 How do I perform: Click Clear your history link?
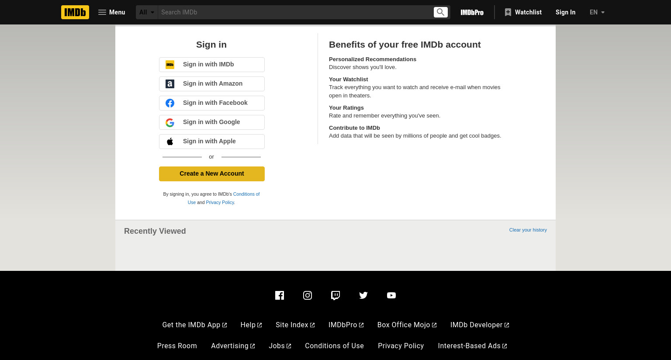click(x=528, y=230)
